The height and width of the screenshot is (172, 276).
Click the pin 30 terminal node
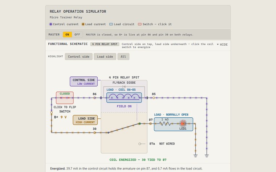pyautogui.click(x=94, y=133)
